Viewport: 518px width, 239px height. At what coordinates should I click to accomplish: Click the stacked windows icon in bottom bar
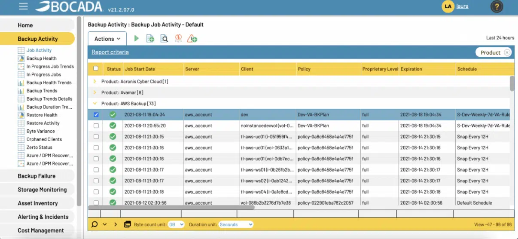(127, 224)
